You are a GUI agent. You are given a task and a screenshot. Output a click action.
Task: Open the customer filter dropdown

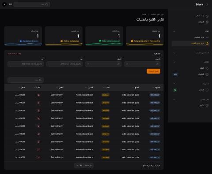(103, 64)
